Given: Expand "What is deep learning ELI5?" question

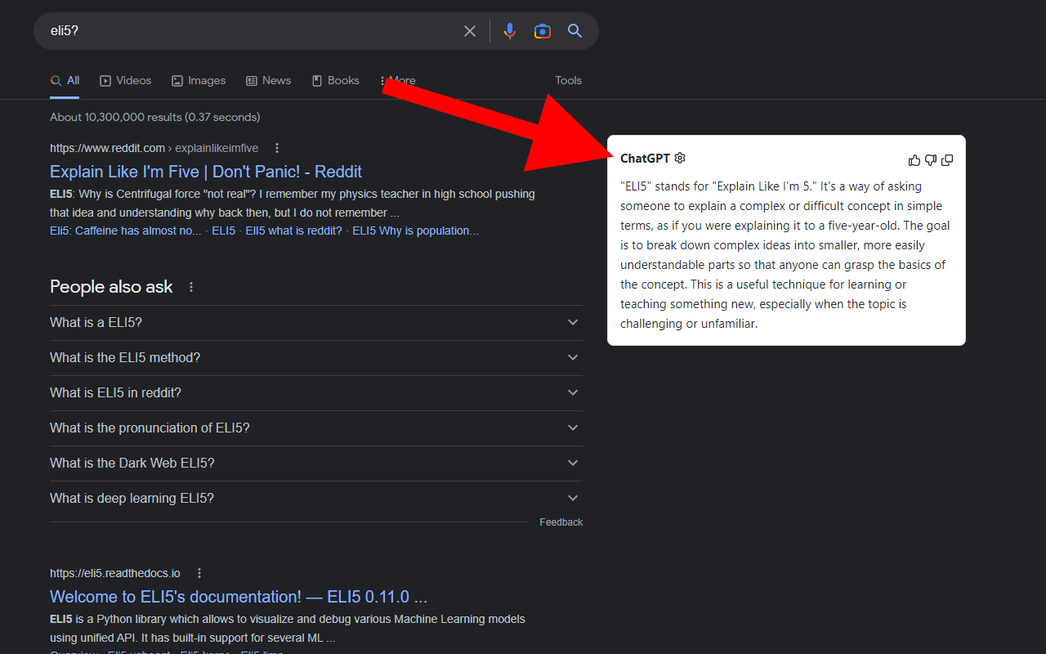Looking at the screenshot, I should point(316,498).
